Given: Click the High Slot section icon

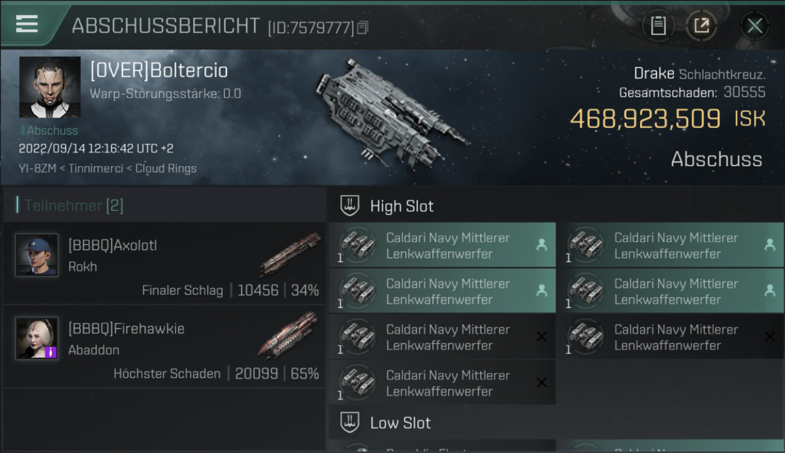Looking at the screenshot, I should [350, 206].
